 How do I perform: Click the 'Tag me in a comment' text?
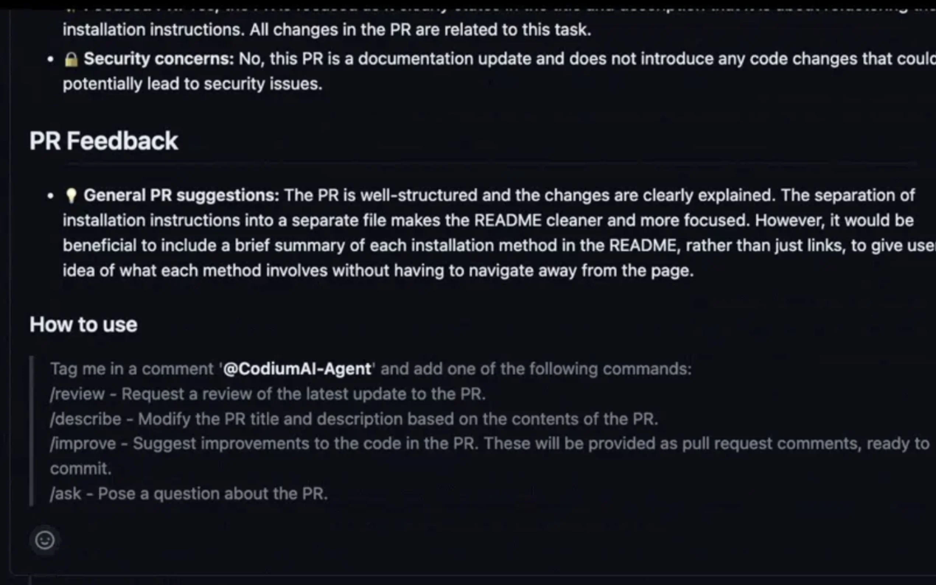point(132,369)
